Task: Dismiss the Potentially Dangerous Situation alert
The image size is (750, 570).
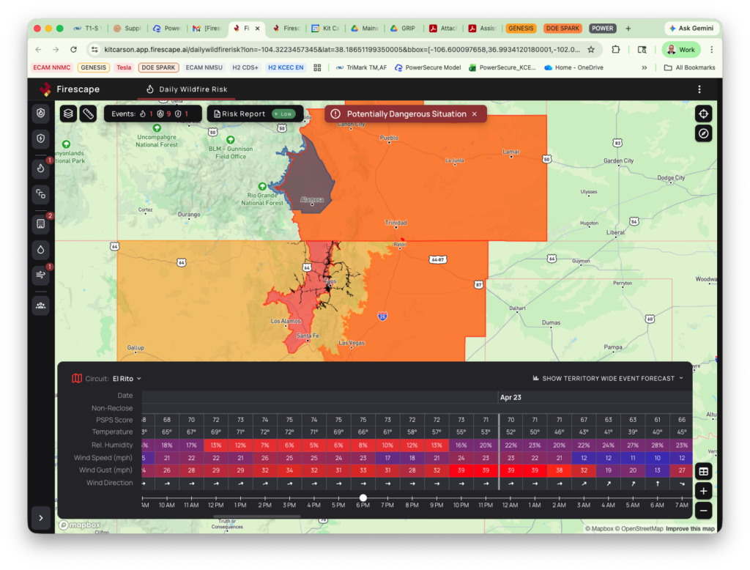Action: pyautogui.click(x=474, y=114)
